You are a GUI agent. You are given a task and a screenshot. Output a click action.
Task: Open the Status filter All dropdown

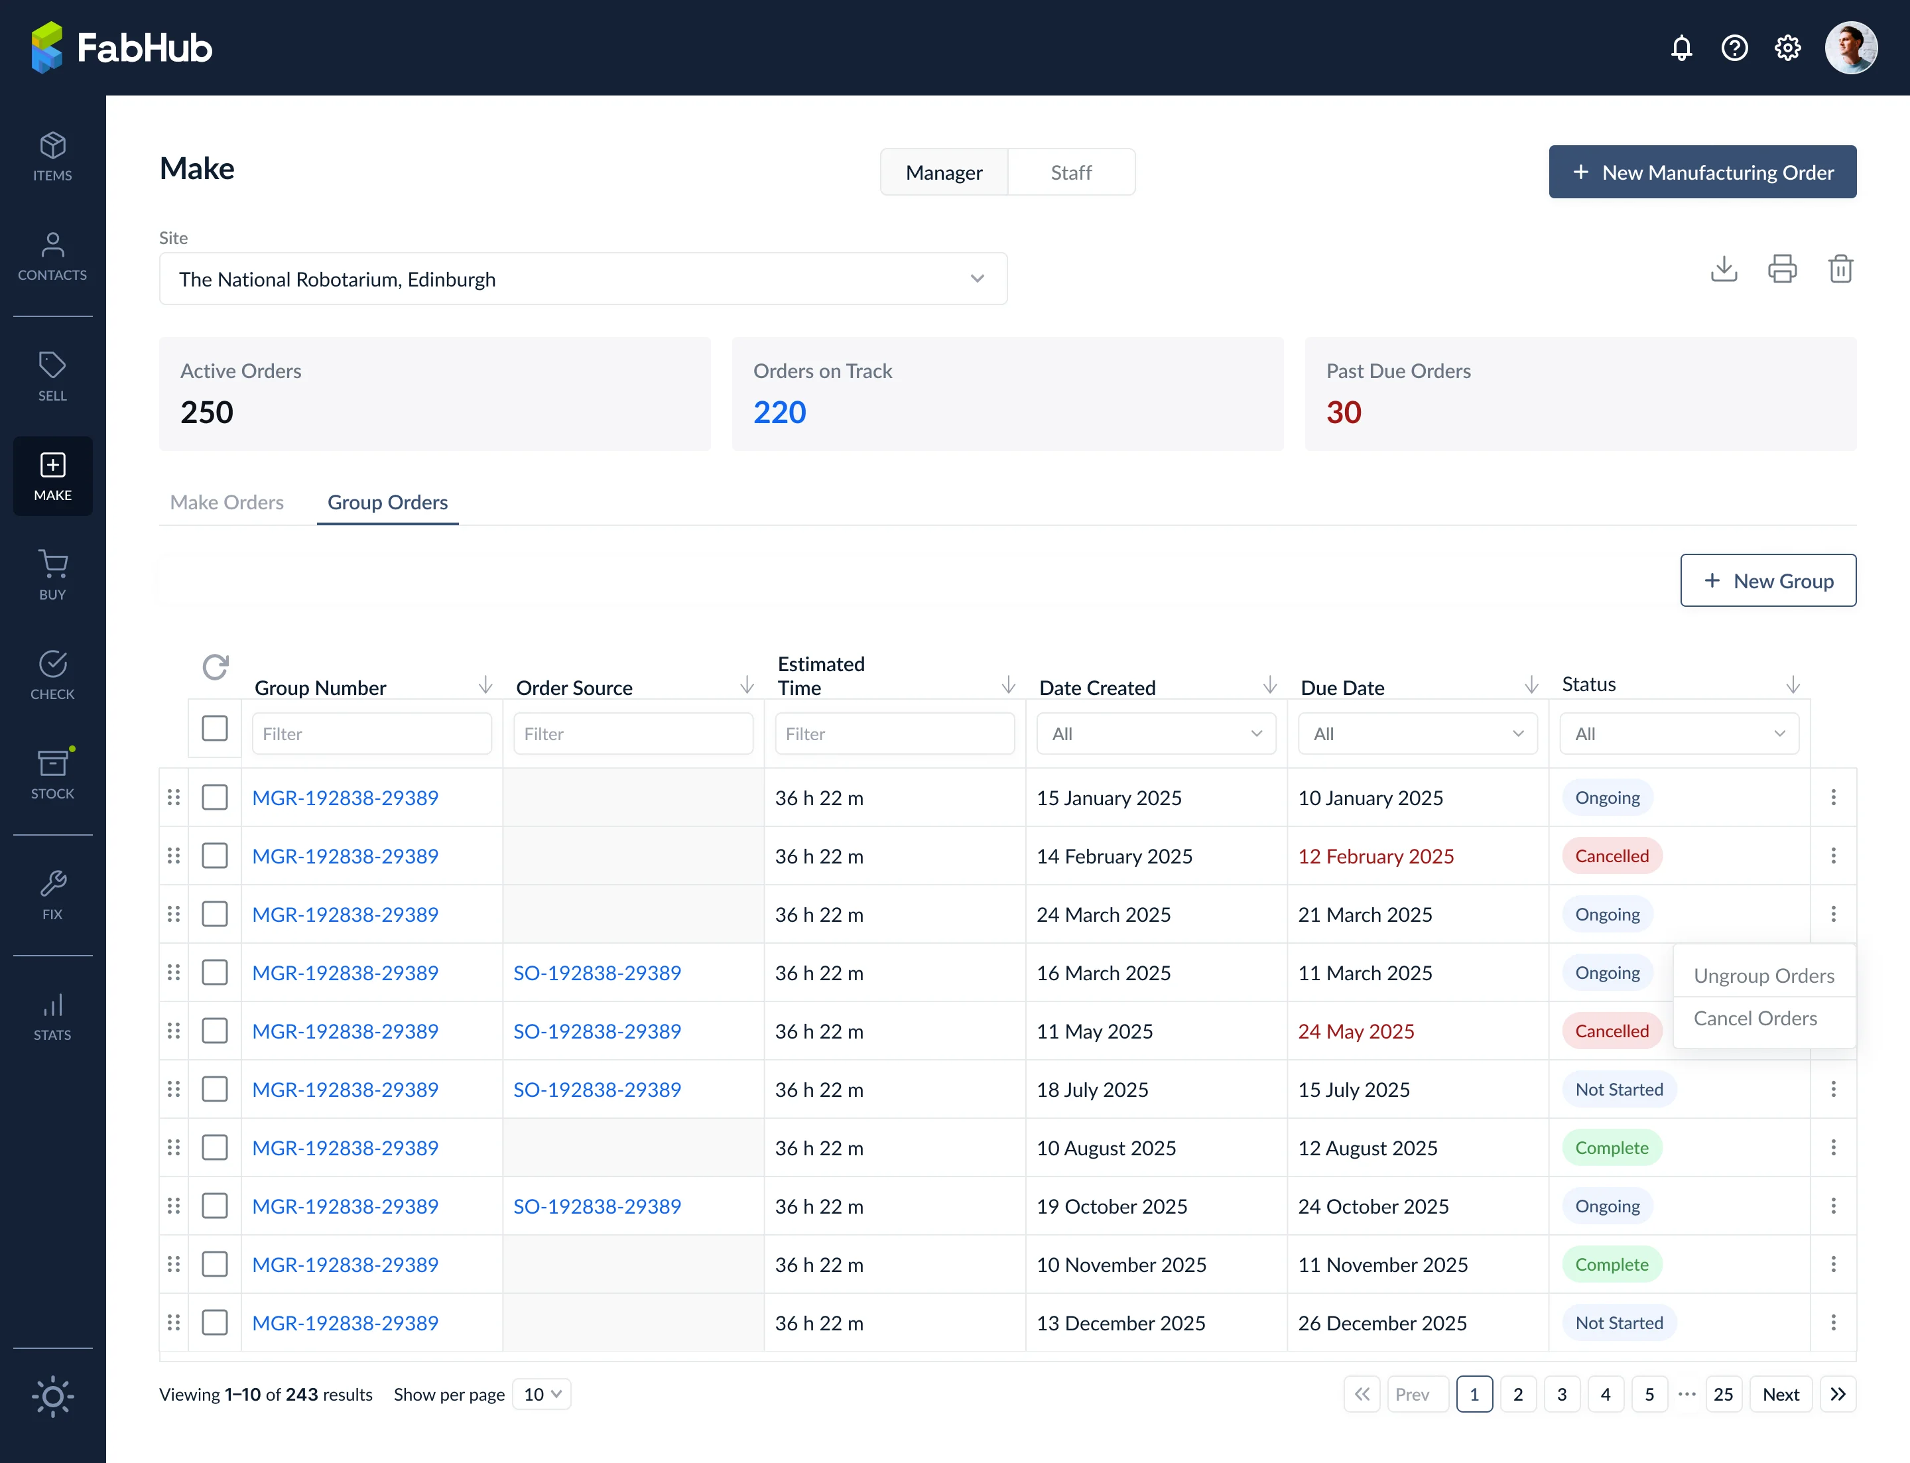click(1679, 733)
